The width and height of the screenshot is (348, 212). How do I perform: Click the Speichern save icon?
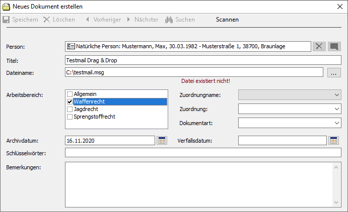tap(7, 20)
